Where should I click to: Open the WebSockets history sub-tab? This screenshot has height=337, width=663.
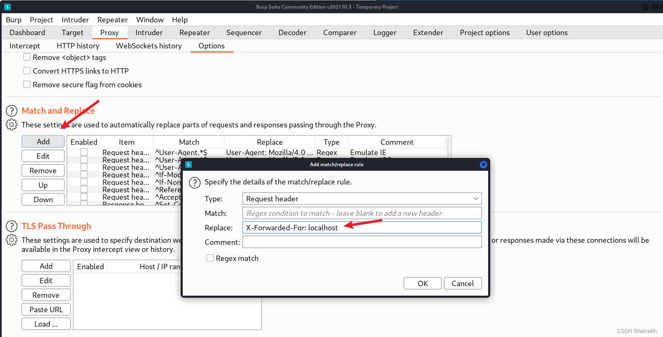(149, 46)
